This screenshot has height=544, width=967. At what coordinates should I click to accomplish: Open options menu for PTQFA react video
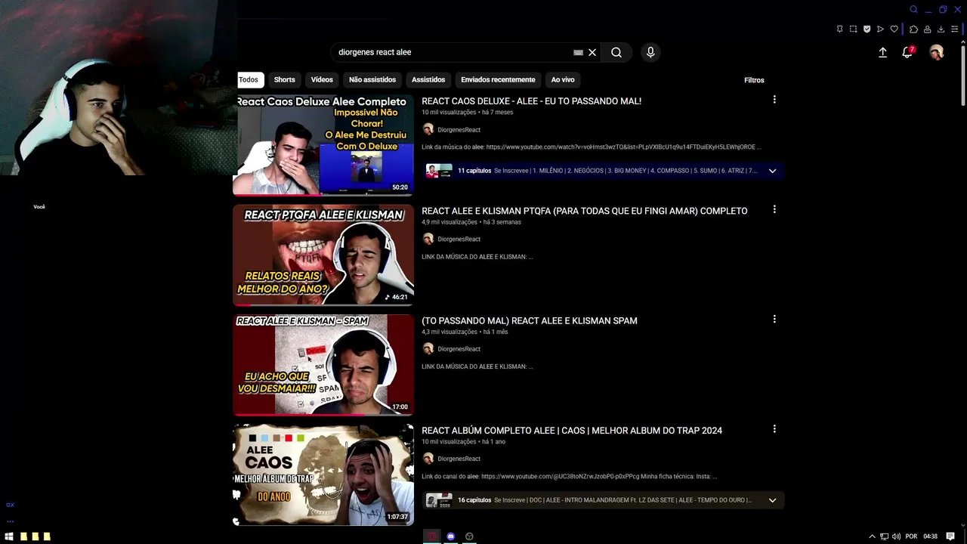(774, 209)
